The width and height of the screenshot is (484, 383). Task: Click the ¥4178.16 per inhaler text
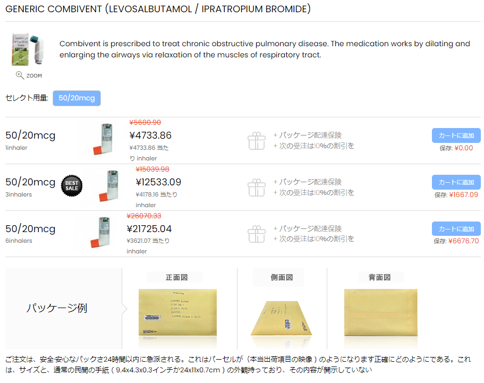157,200
